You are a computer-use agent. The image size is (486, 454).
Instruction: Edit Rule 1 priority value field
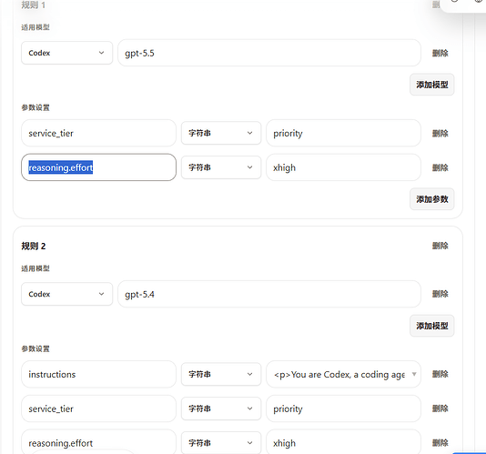343,133
